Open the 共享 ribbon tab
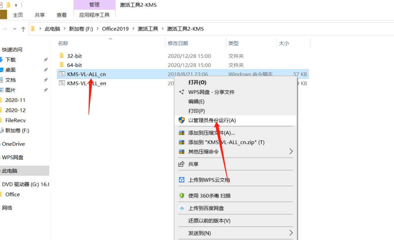Viewport: 394px width, 240px height. (40, 15)
